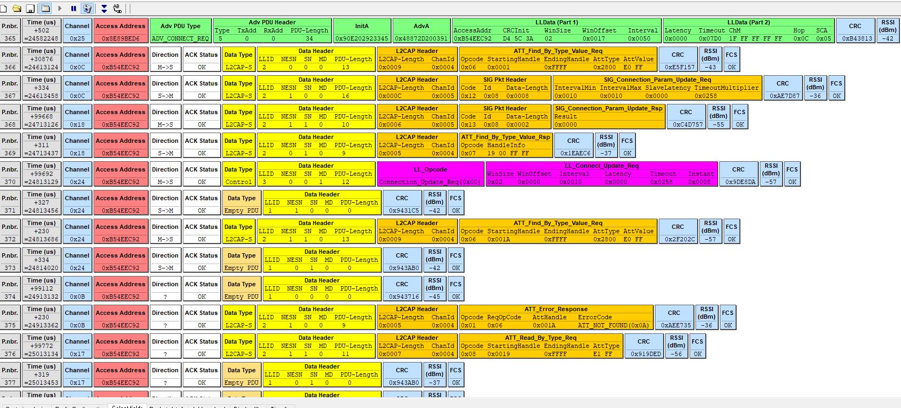
Task: Click SIG Pkt Header in packet 367
Action: 505,88
